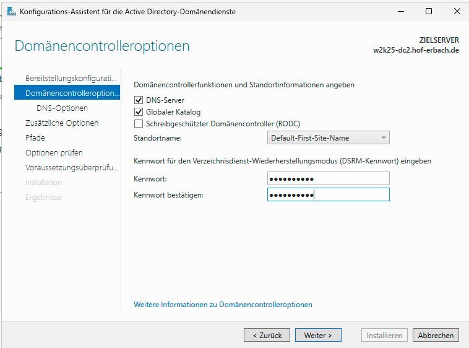Enable Schreibgeschützter Domänencontroller (RODC)
Viewport: 469px width, 348px height.
[139, 124]
